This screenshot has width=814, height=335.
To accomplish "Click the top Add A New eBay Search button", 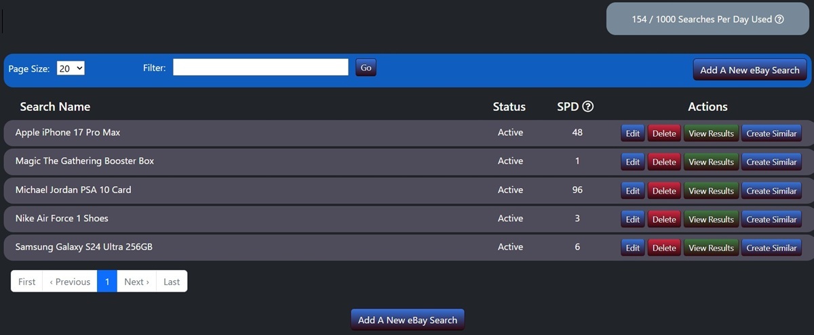I will coord(750,70).
